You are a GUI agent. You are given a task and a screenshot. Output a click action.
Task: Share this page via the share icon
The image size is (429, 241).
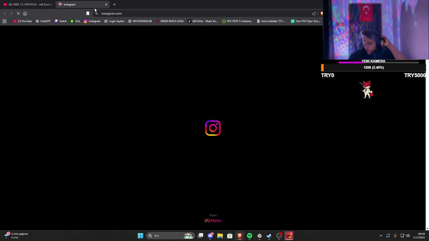(x=314, y=13)
